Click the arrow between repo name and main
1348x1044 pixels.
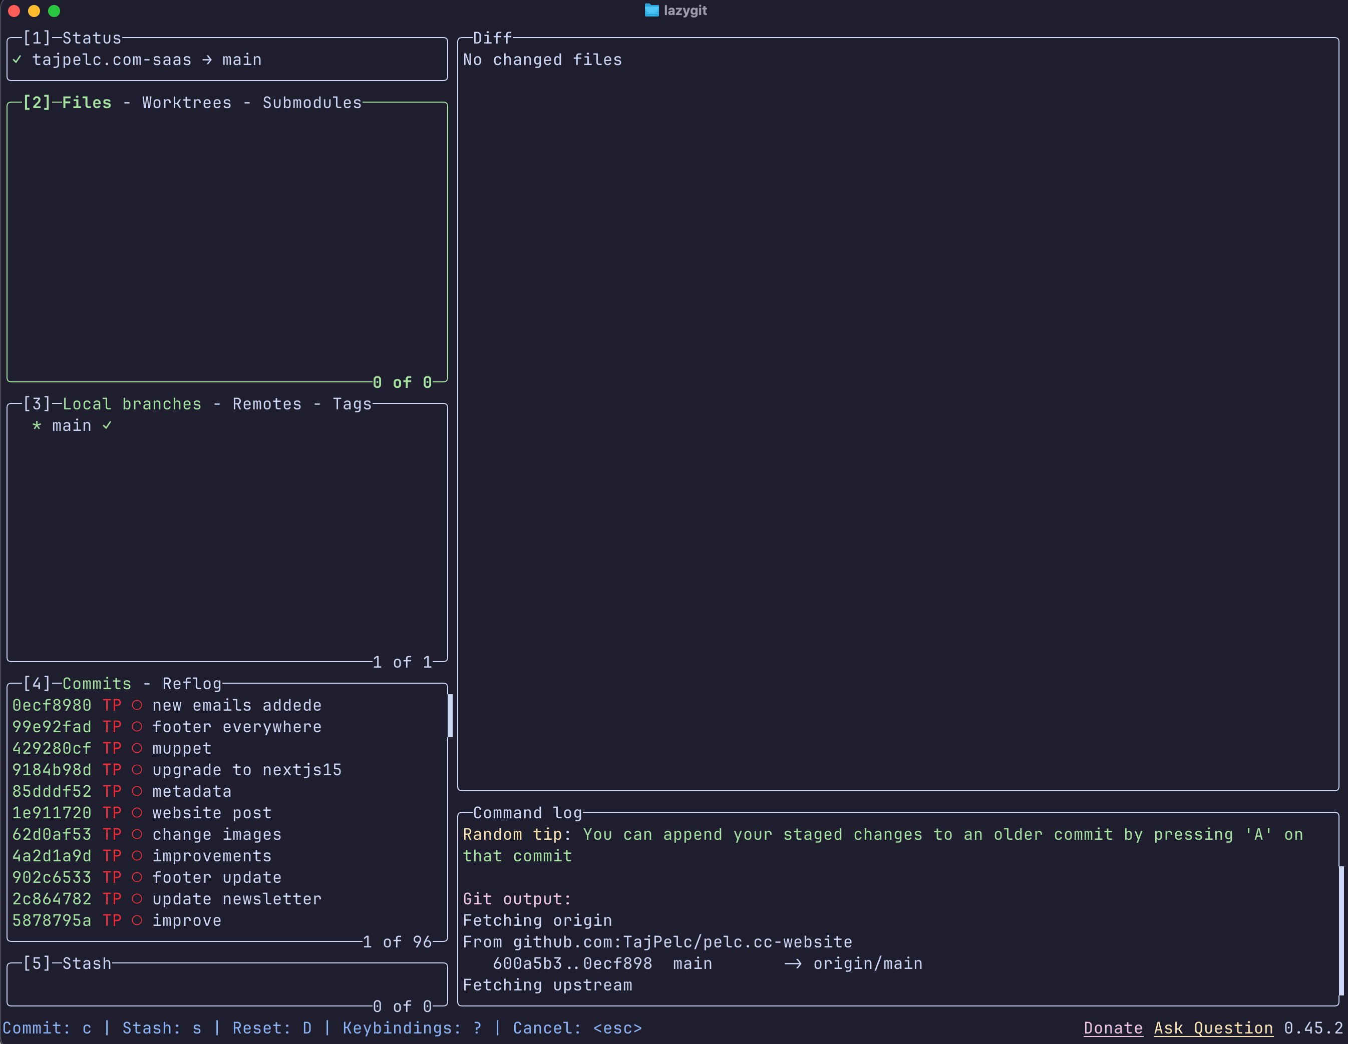(x=207, y=60)
